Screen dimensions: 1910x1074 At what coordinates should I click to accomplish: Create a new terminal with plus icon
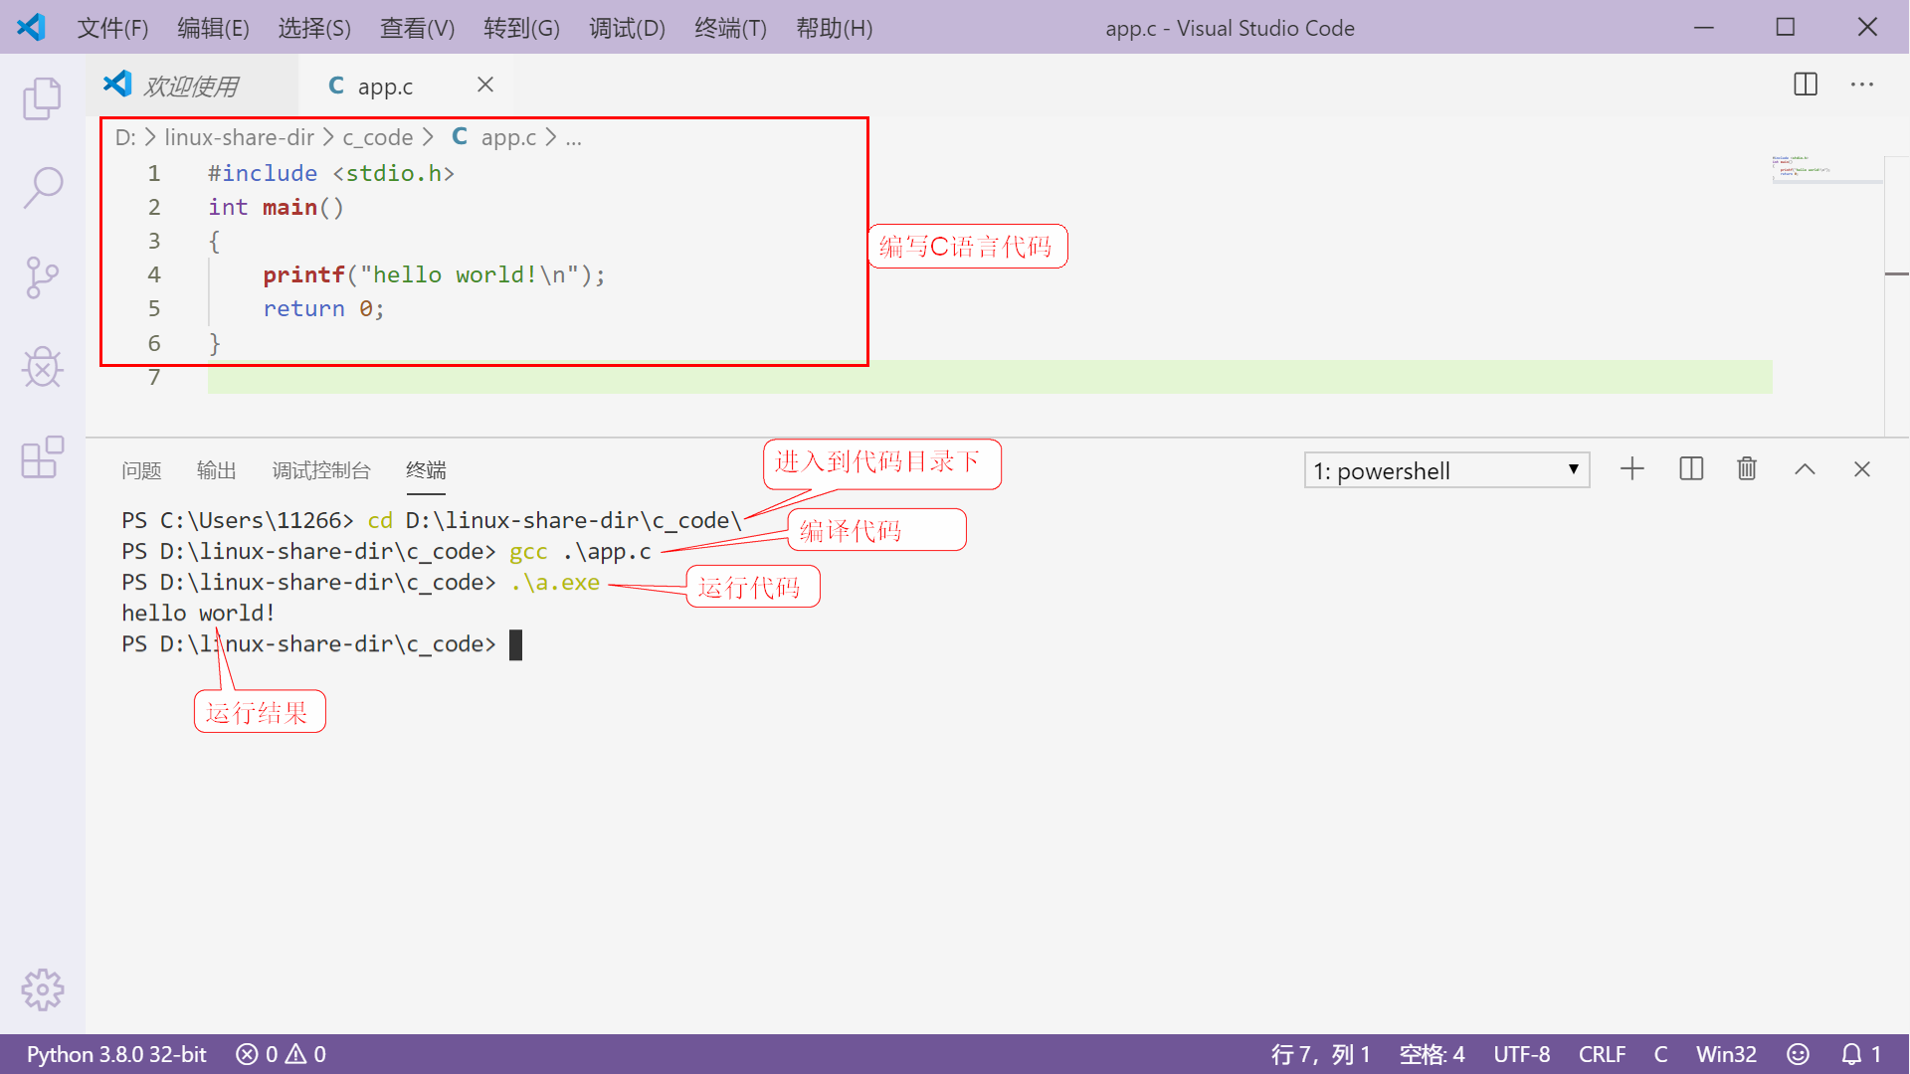1632,469
